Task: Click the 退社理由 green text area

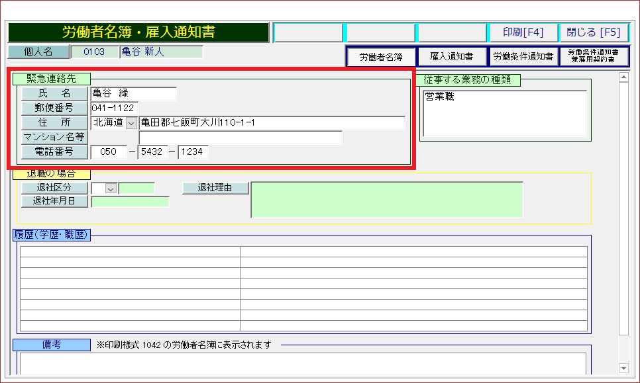Action: (386, 199)
